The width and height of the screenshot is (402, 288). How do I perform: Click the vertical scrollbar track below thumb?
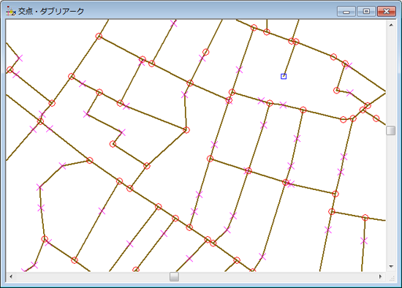point(391,199)
